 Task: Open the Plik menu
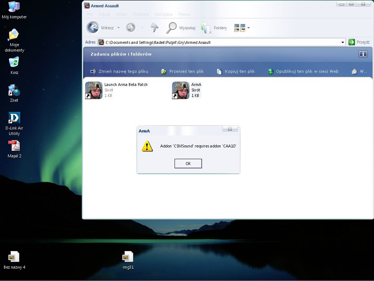(90, 14)
